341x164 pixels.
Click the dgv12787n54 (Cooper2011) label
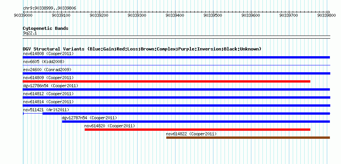tap(89, 118)
